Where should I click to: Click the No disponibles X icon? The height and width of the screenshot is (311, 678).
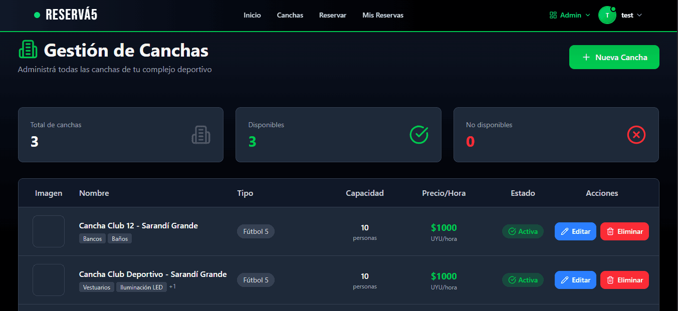coord(636,135)
